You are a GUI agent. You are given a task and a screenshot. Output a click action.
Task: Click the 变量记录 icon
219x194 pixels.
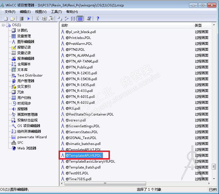click(13, 53)
